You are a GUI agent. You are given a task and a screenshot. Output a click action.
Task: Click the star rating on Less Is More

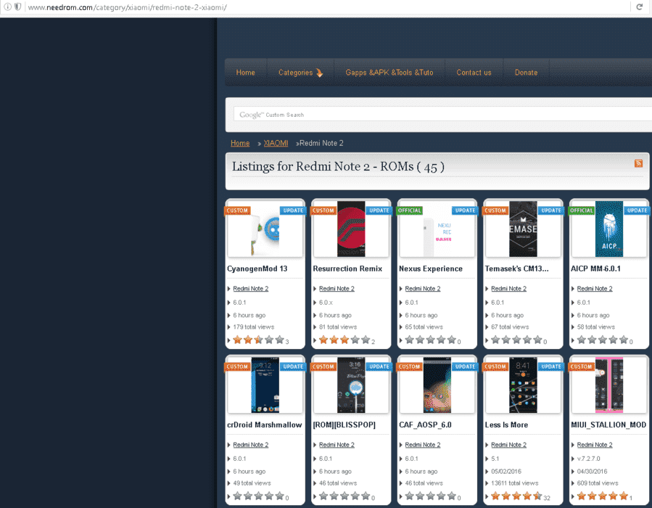(x=516, y=496)
